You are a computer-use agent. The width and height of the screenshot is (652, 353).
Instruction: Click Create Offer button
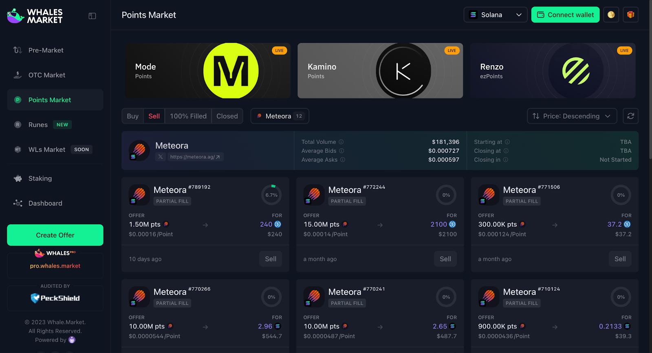tap(55, 235)
